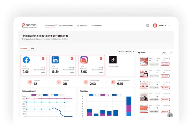Click the Total post views eye icon
Screen dimensions: 192x124
tap(86, 82)
